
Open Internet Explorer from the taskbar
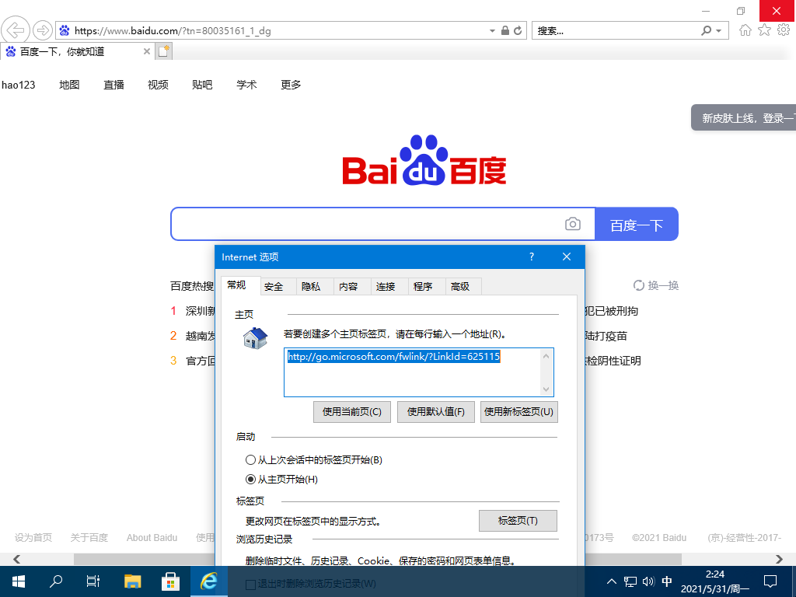[208, 581]
